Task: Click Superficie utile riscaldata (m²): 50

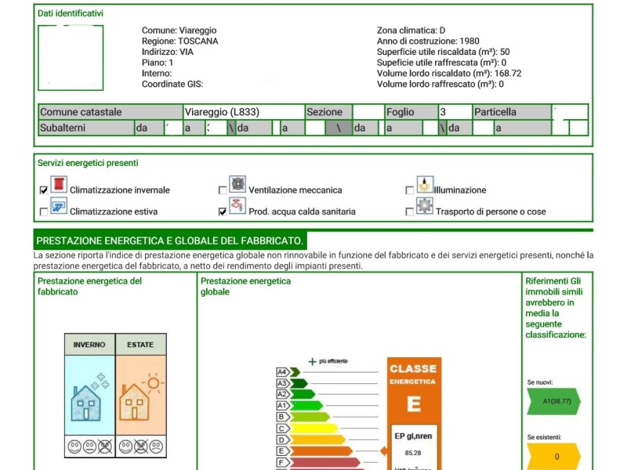Action: (x=443, y=52)
